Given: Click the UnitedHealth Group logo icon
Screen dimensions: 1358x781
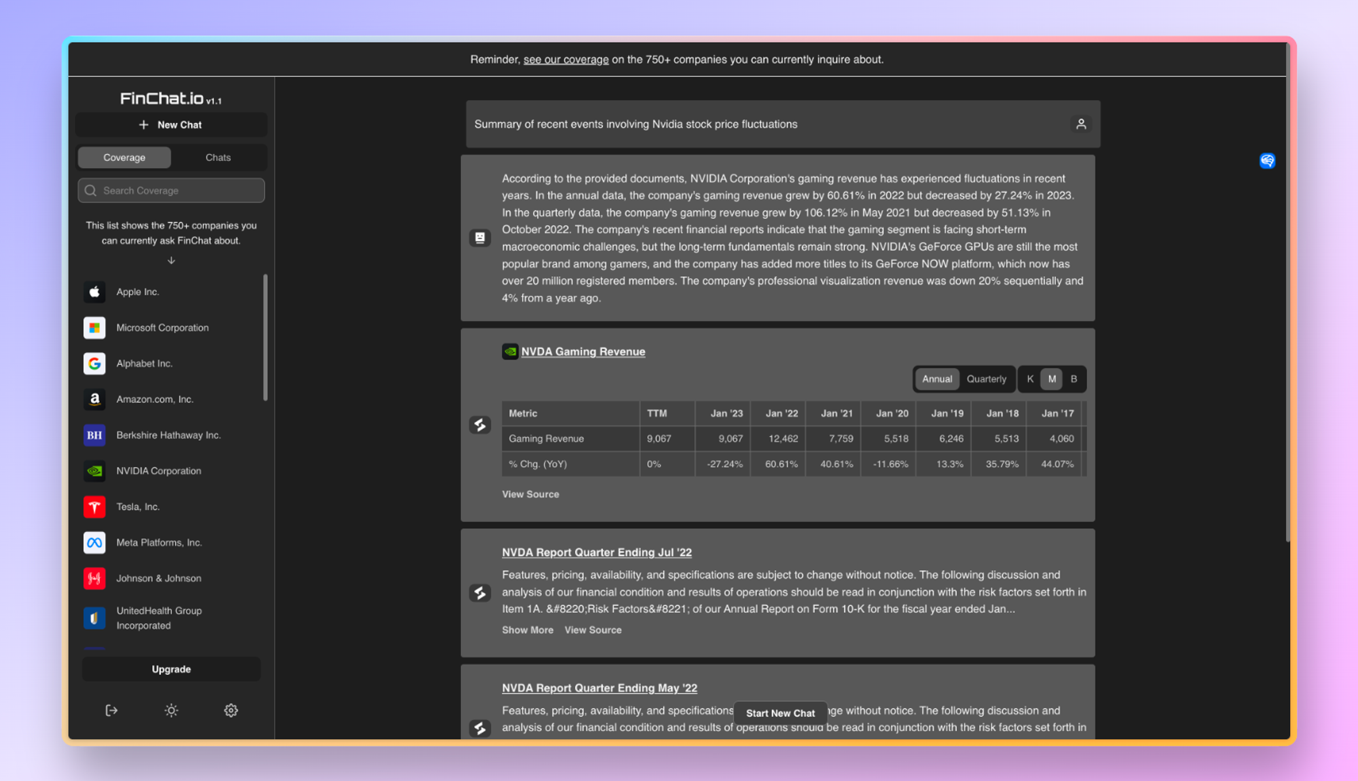Looking at the screenshot, I should click(94, 618).
